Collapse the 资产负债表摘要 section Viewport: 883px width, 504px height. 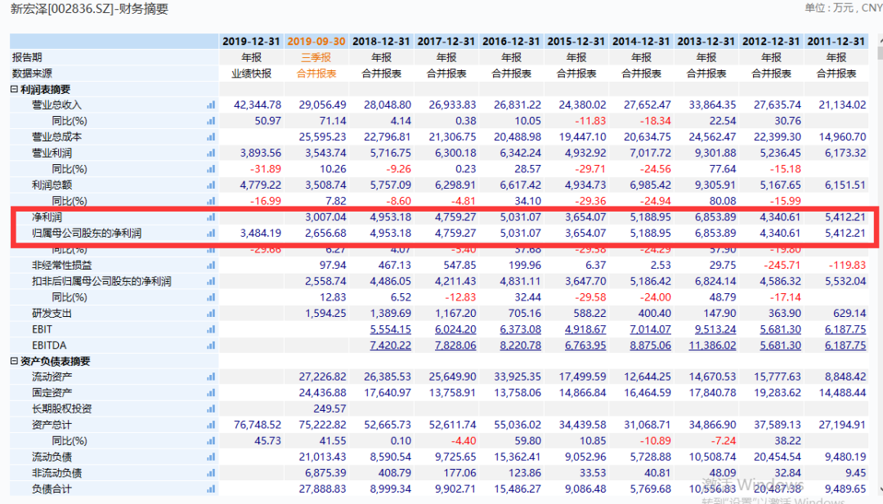coord(14,361)
